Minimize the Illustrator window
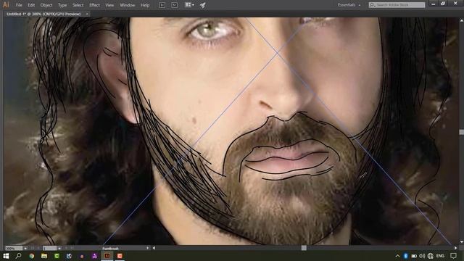This screenshot has width=464, height=261. click(434, 4)
